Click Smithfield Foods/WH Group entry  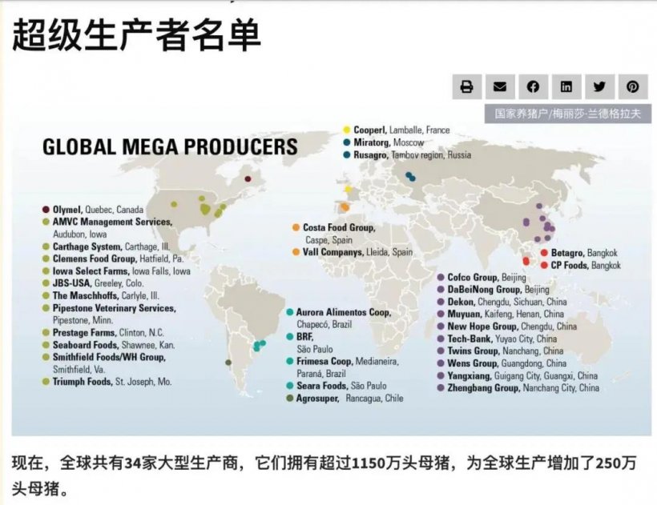(x=104, y=363)
